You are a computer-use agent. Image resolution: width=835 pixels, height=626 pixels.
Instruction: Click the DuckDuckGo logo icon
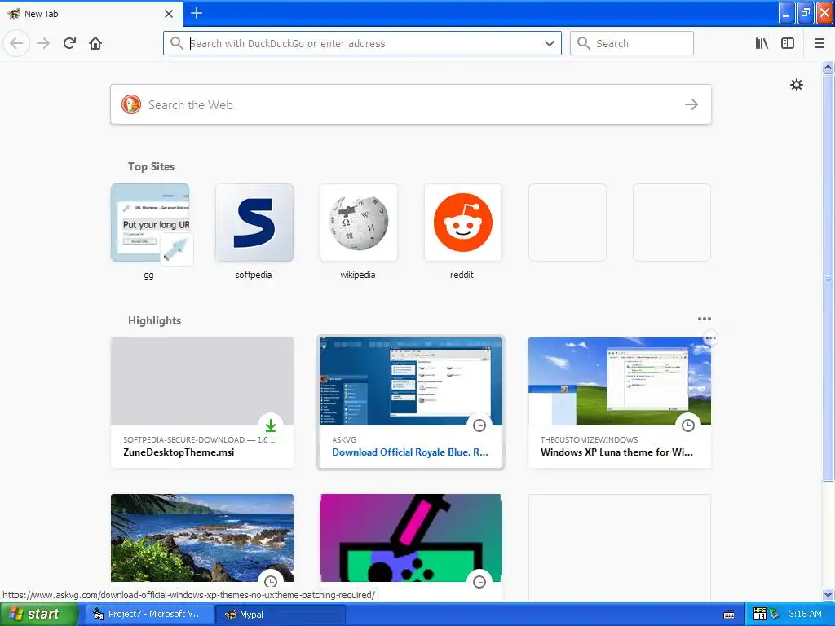(x=131, y=104)
